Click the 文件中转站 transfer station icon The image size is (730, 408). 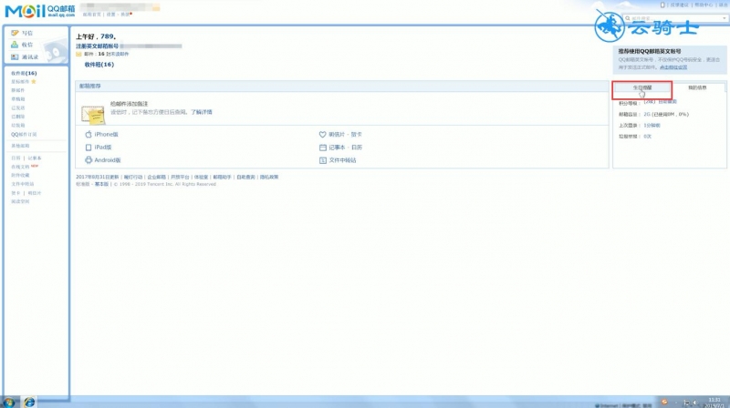(x=323, y=160)
